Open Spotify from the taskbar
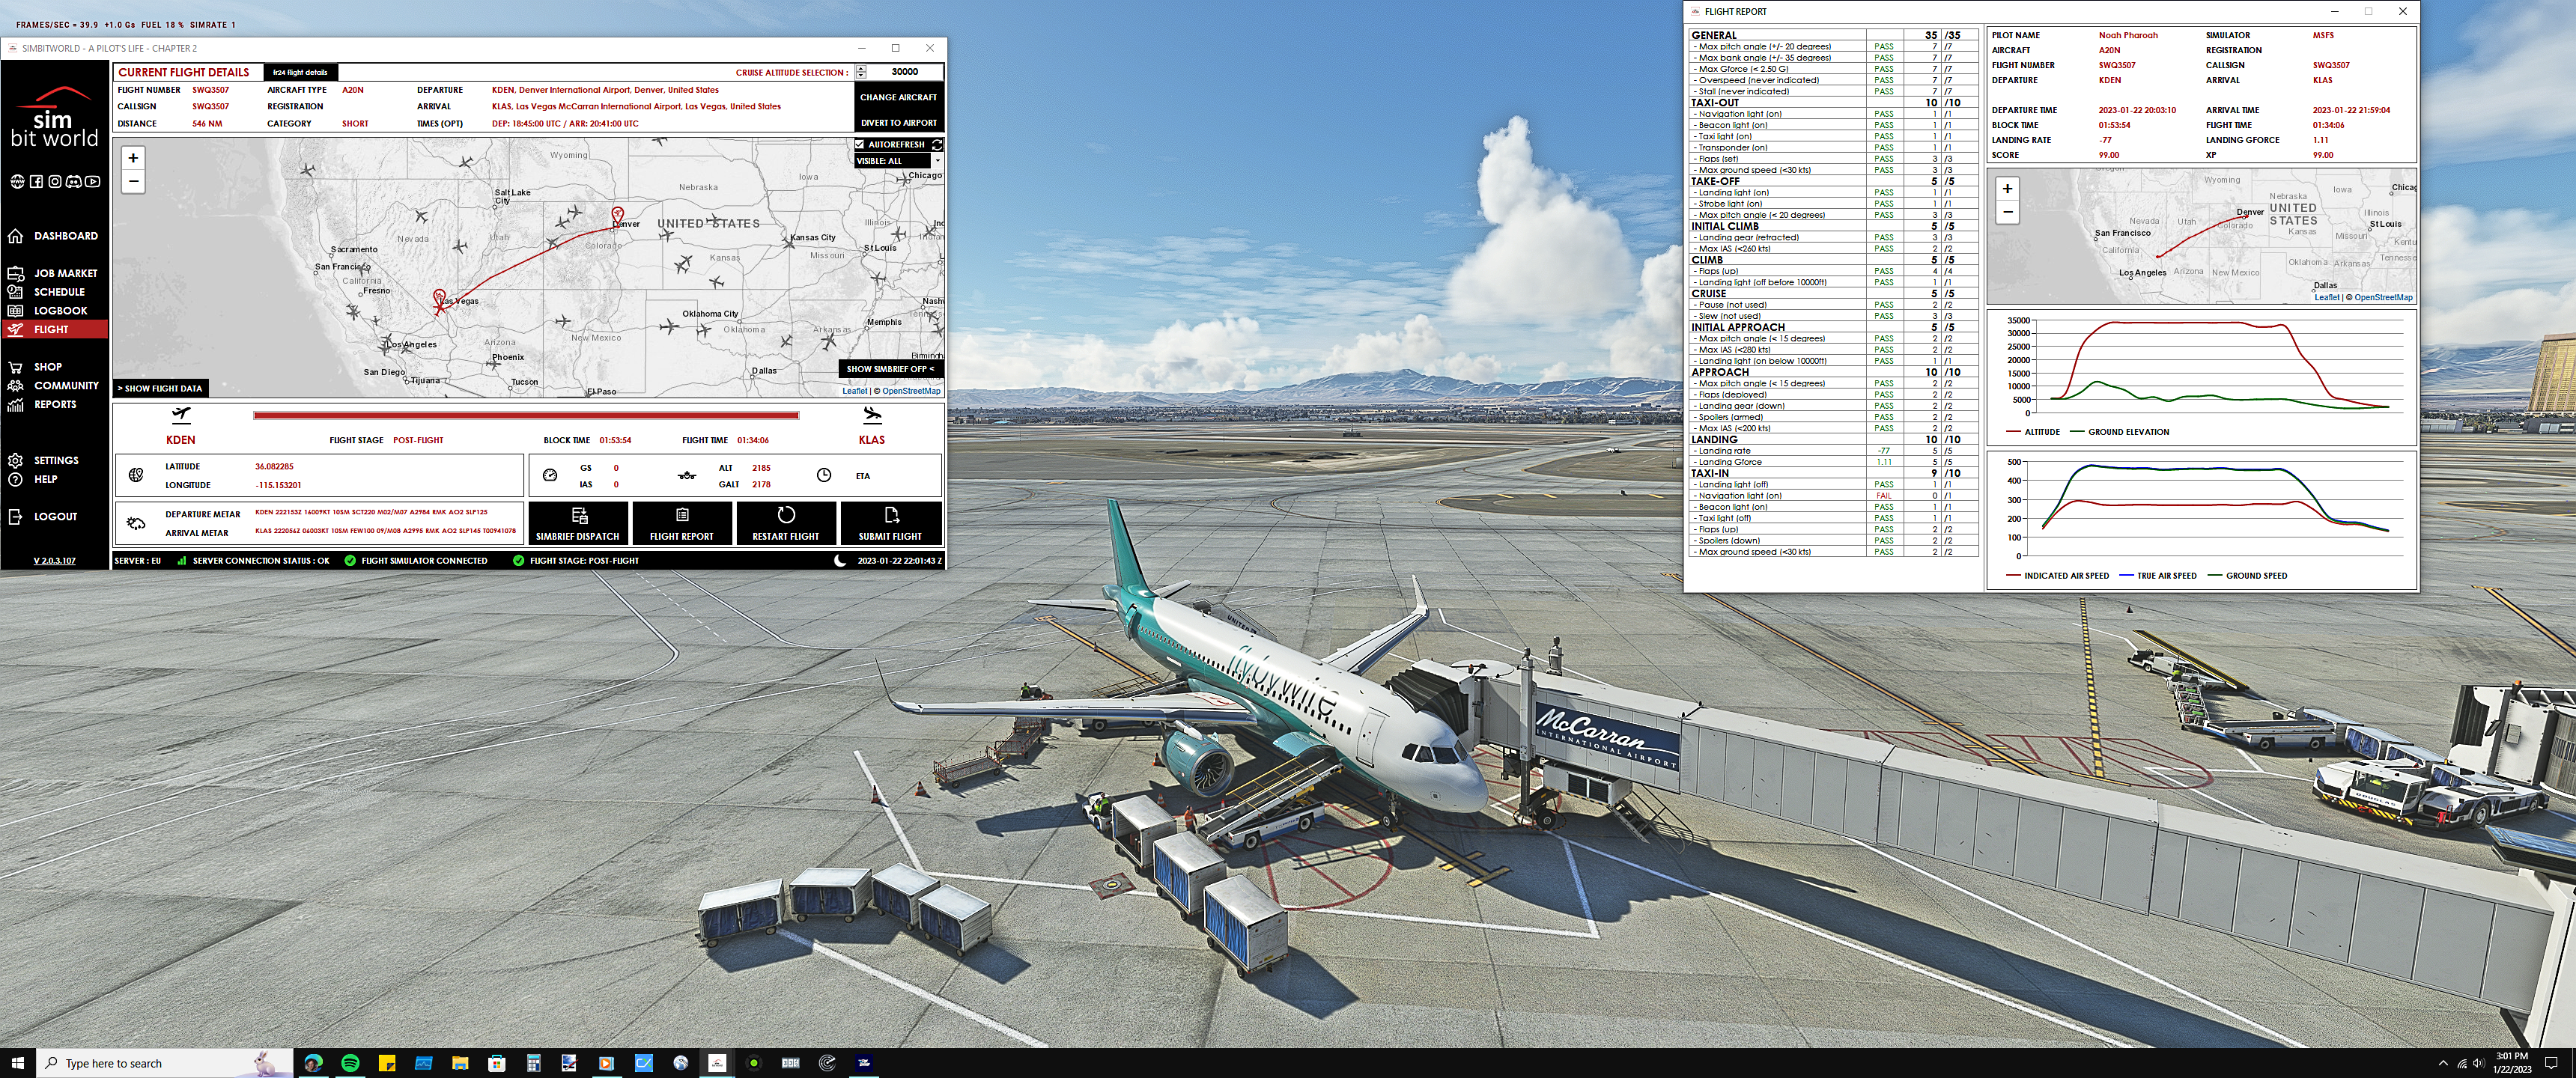This screenshot has width=2576, height=1078. (350, 1063)
